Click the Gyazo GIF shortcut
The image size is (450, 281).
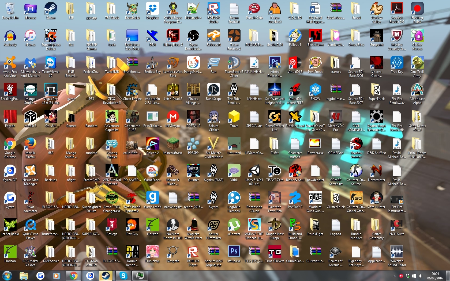10,173
